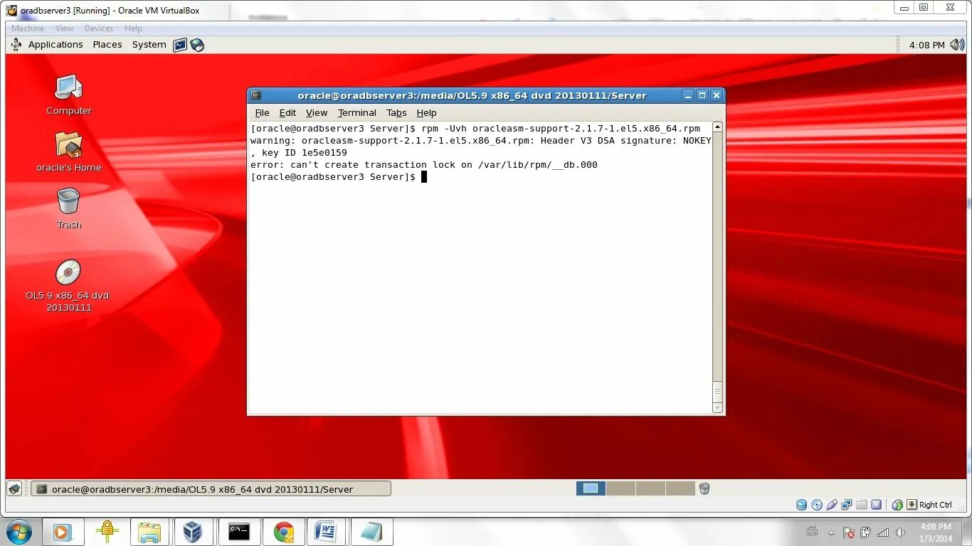Image resolution: width=972 pixels, height=546 pixels.
Task: Open VirtualBox Help menu
Action: click(x=133, y=28)
